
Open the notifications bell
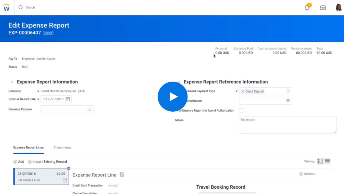(307, 8)
